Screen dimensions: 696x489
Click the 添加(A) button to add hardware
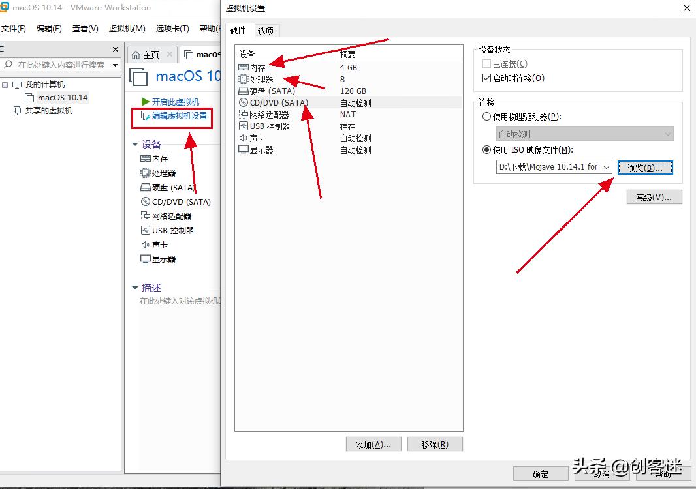point(373,443)
